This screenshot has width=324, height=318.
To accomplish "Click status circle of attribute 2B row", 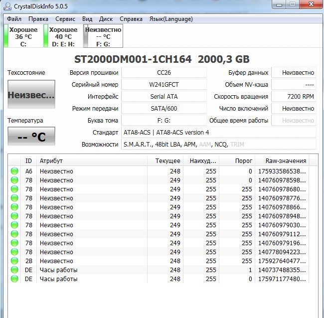I will pos(14,261).
